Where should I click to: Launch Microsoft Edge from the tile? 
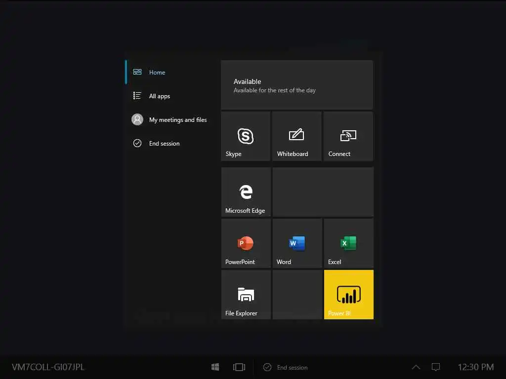pos(246,192)
